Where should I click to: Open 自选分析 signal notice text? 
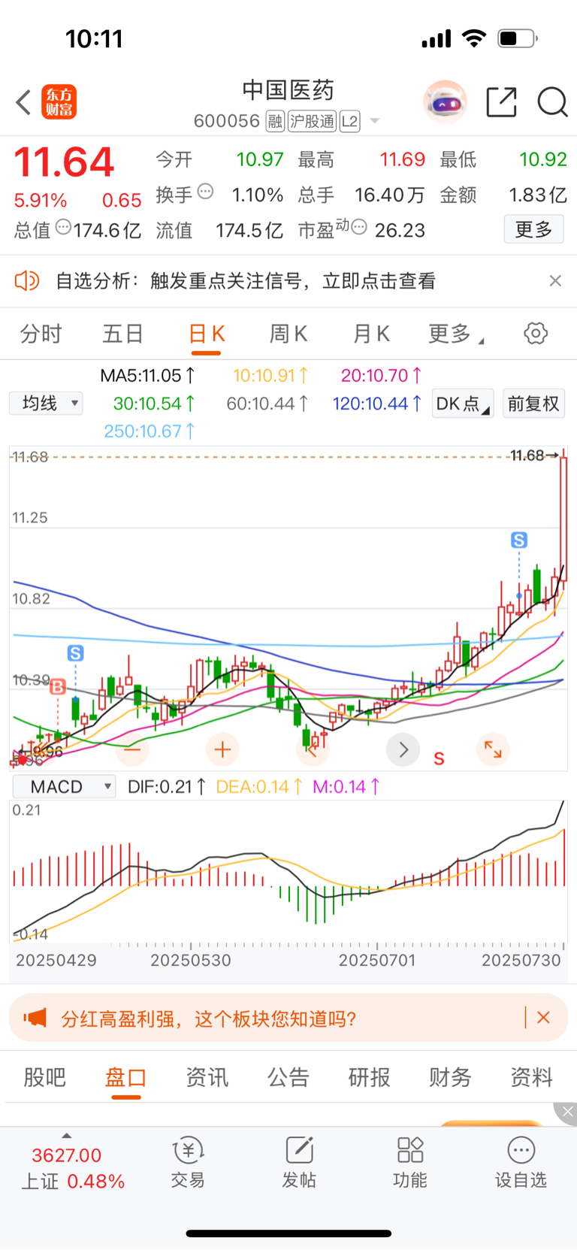point(246,281)
